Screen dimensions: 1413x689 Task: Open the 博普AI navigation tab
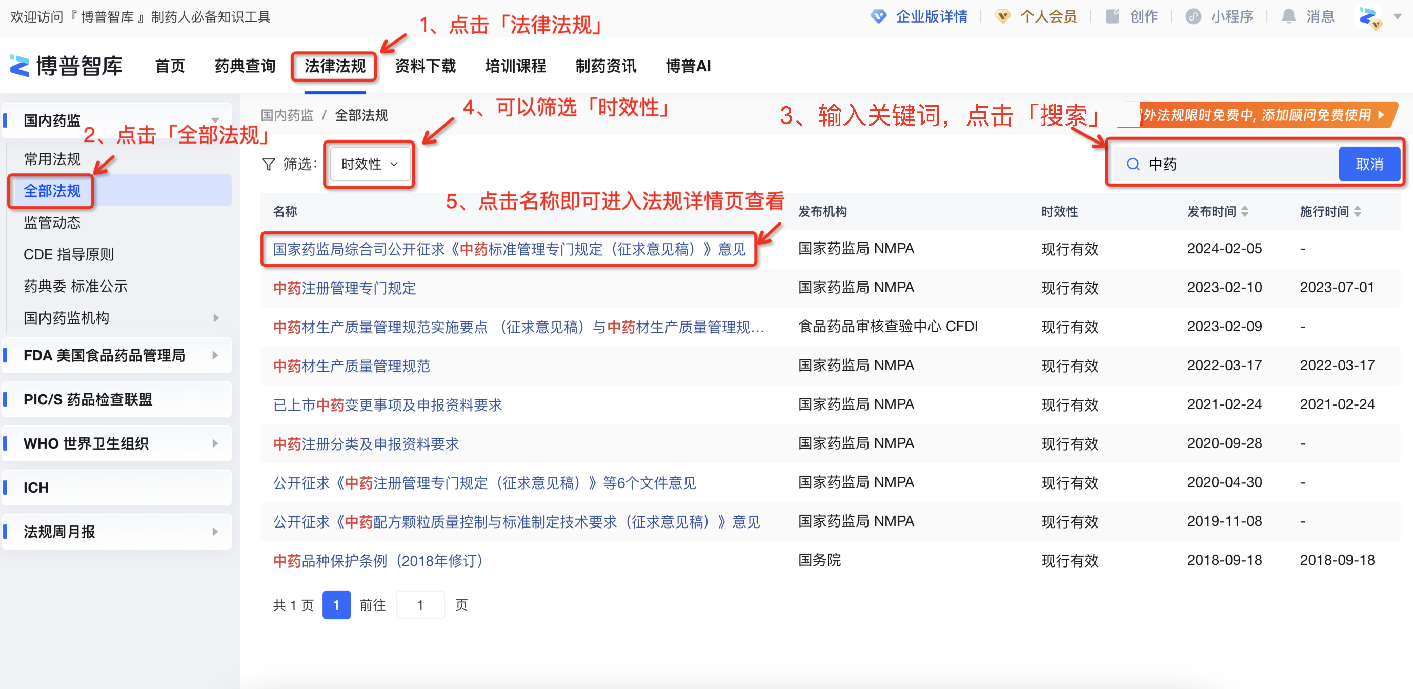688,66
